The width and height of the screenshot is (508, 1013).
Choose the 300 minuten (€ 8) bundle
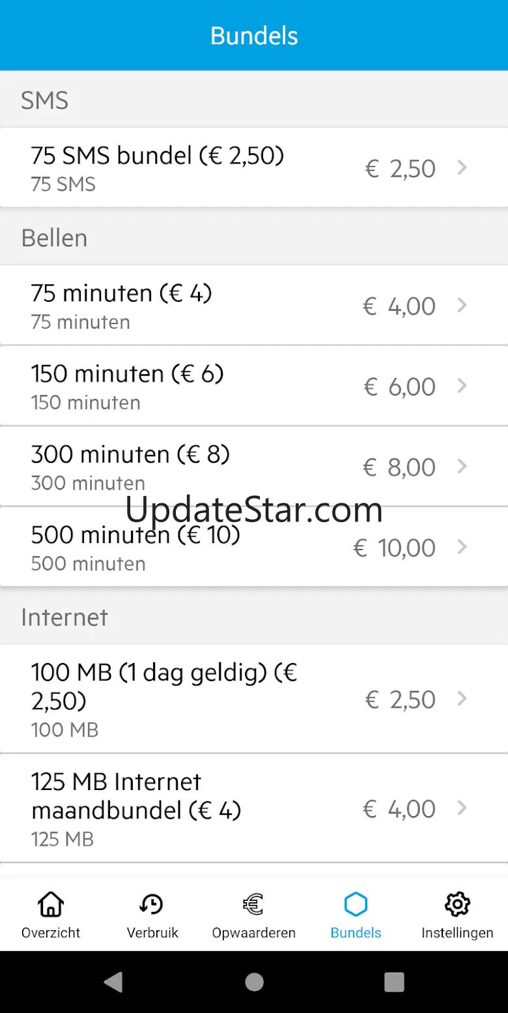(130, 454)
